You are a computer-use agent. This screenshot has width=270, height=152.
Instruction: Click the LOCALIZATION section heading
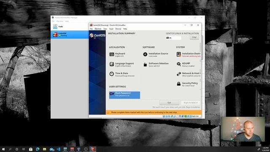[117, 47]
